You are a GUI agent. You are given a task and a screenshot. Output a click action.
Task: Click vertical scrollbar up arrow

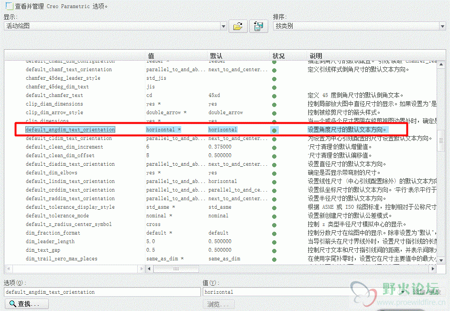click(441, 64)
